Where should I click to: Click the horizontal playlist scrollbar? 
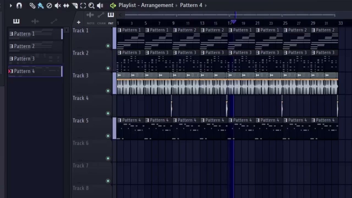click(230, 15)
